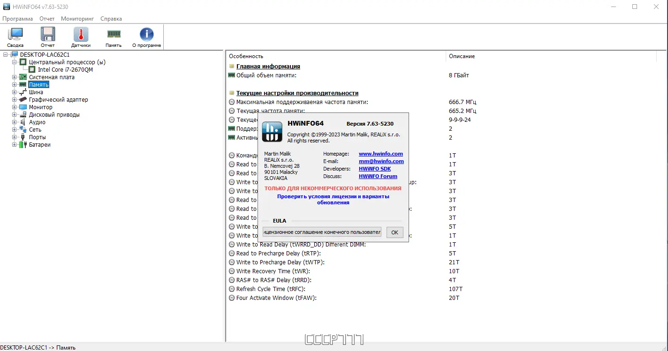Select Intel Core i7-2670QM tree item
668x351 pixels.
65,70
